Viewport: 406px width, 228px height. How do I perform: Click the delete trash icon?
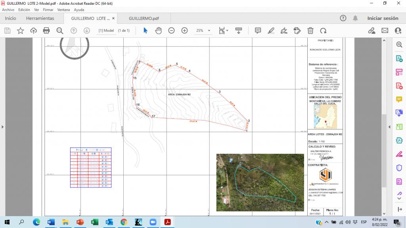pyautogui.click(x=310, y=31)
